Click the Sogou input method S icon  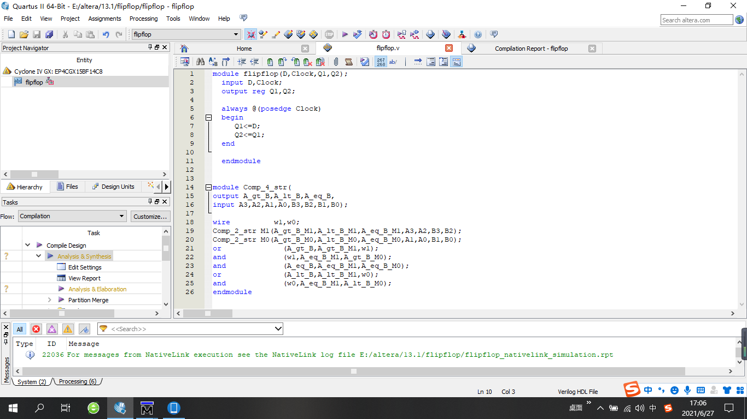tap(633, 390)
